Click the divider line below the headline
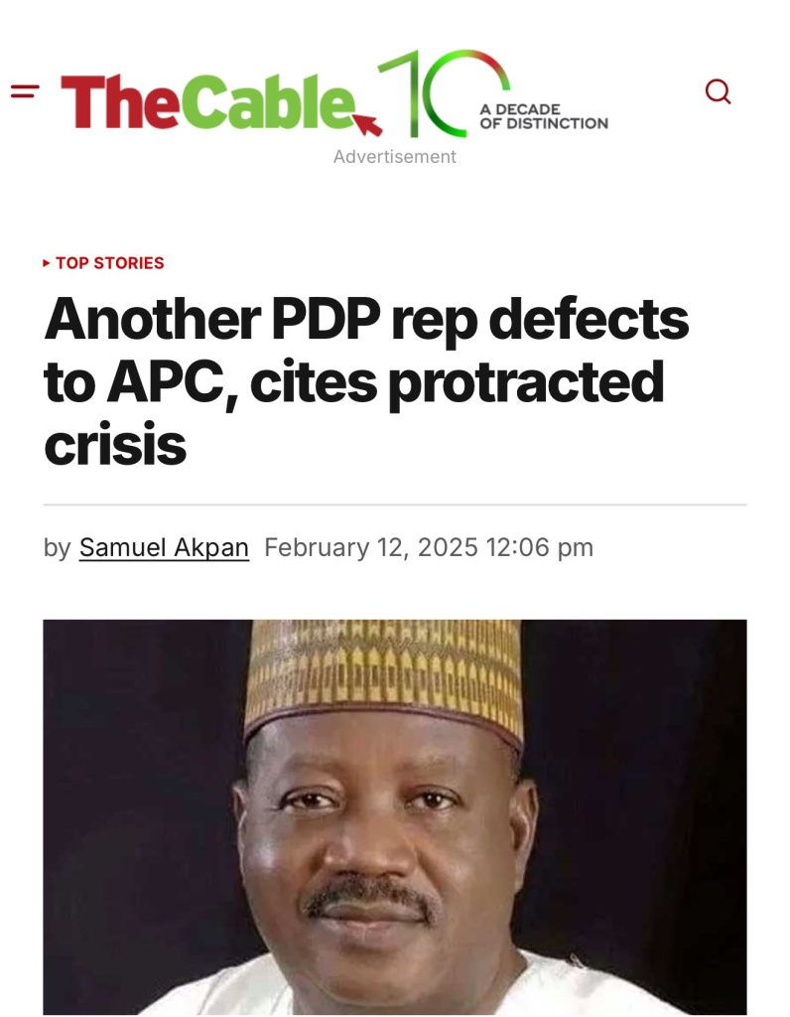 coord(395,506)
